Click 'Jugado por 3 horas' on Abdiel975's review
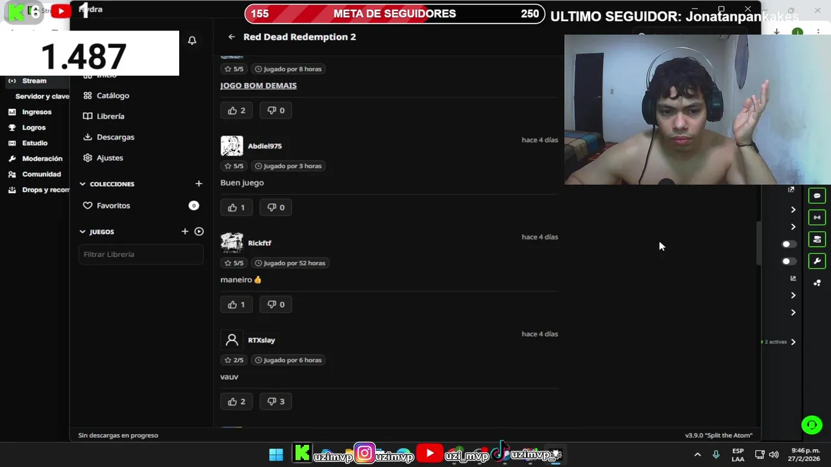831x467 pixels. point(288,166)
